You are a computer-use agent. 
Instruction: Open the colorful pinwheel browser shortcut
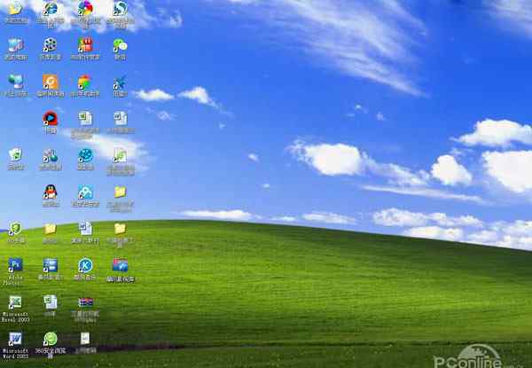[85, 9]
